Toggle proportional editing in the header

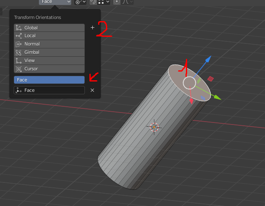[x=117, y=2]
